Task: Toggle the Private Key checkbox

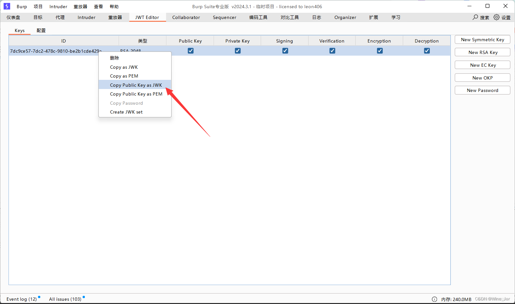Action: 238,51
